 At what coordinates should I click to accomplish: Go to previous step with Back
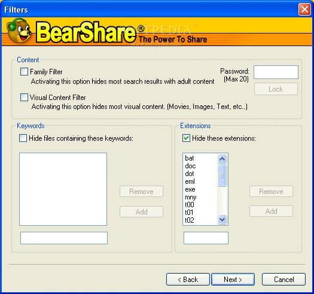188,279
